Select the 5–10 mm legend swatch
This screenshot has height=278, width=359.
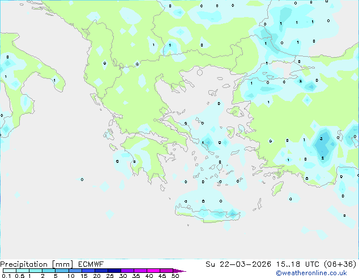[62, 271]
